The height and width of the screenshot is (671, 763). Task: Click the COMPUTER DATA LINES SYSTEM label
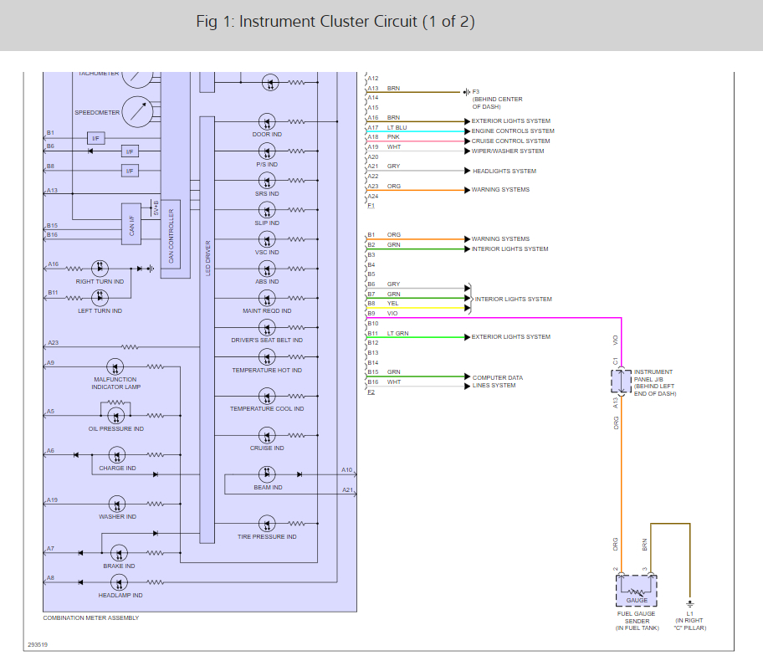(x=497, y=382)
